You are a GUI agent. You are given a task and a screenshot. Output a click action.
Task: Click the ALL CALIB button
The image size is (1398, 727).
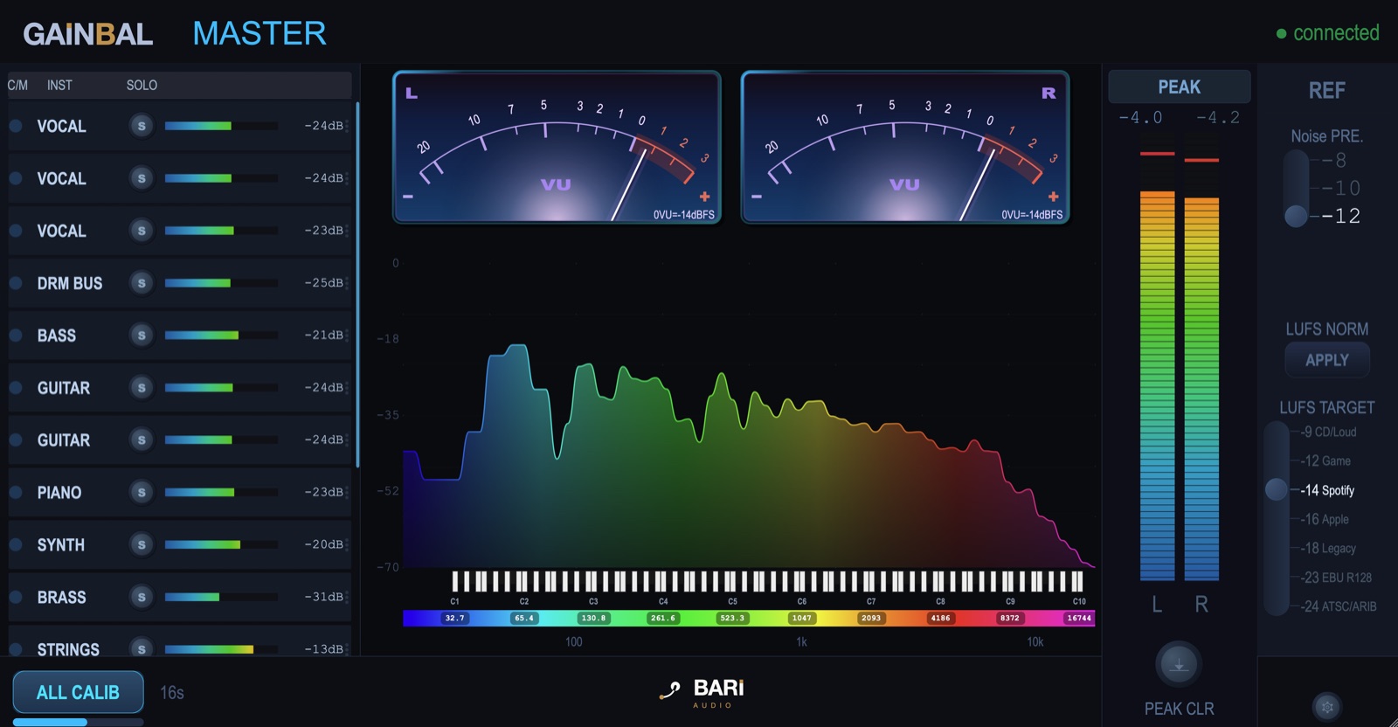78,693
